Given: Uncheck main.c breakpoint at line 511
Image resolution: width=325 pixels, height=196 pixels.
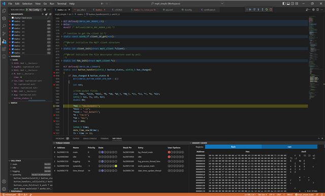Looking at the screenshot, I should [x=13, y=35].
